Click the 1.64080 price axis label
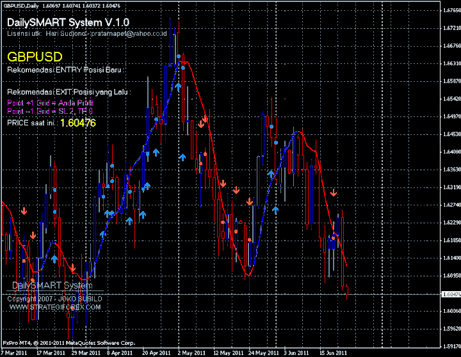 click(x=452, y=152)
